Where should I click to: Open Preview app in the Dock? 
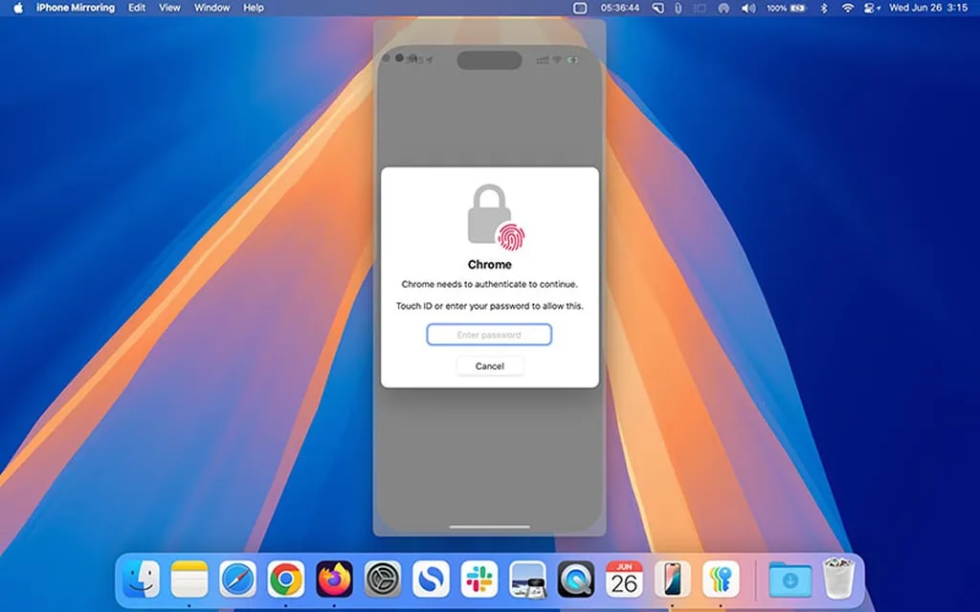[527, 579]
